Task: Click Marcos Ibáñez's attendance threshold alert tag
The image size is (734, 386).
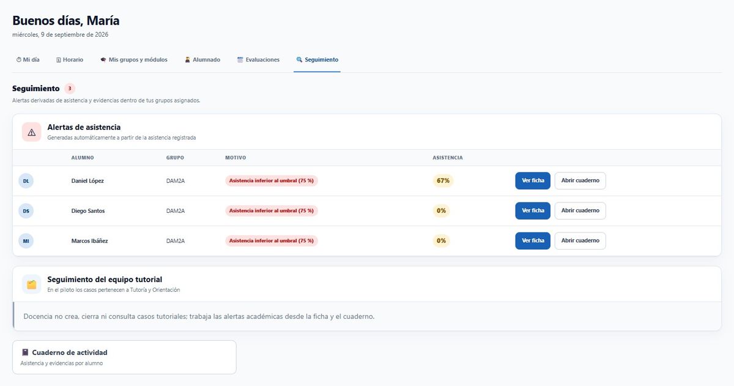Action: 272,241
